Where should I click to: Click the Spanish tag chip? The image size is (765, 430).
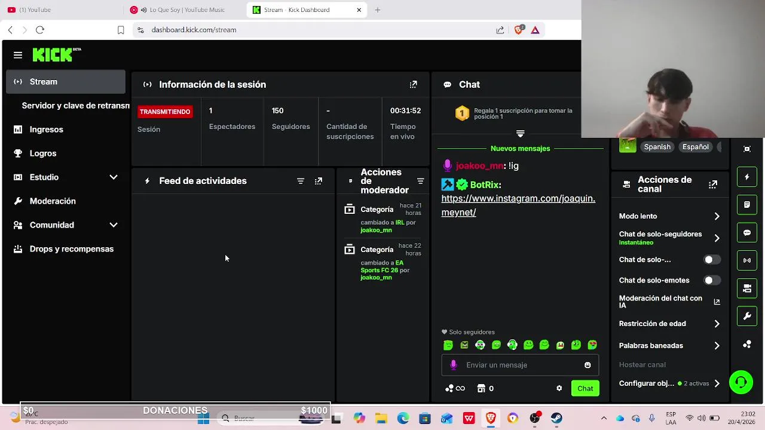657,147
